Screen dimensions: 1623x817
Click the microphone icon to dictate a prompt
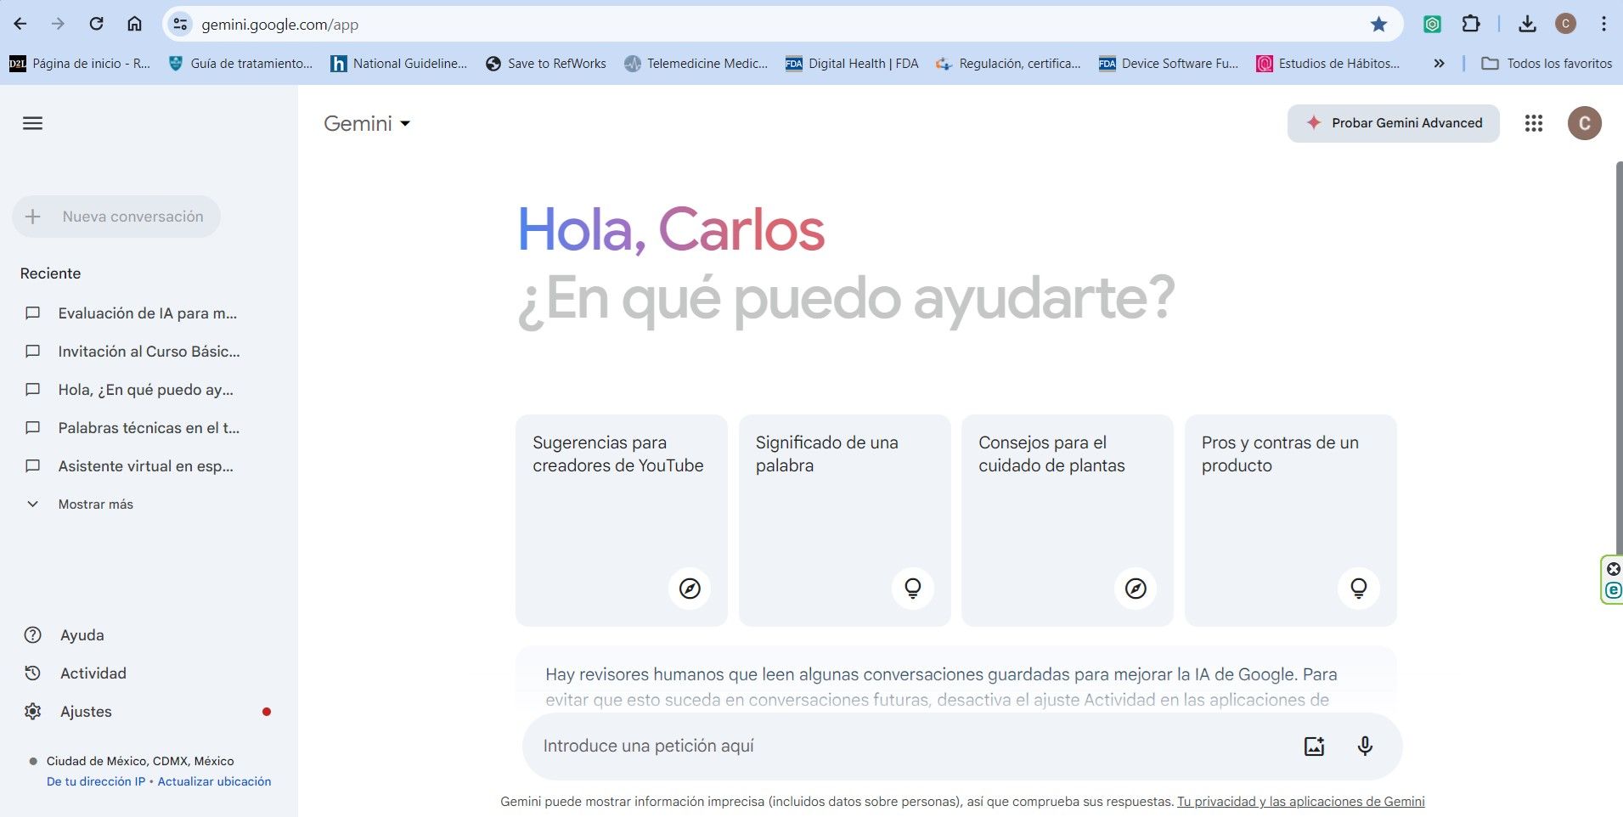(1364, 746)
